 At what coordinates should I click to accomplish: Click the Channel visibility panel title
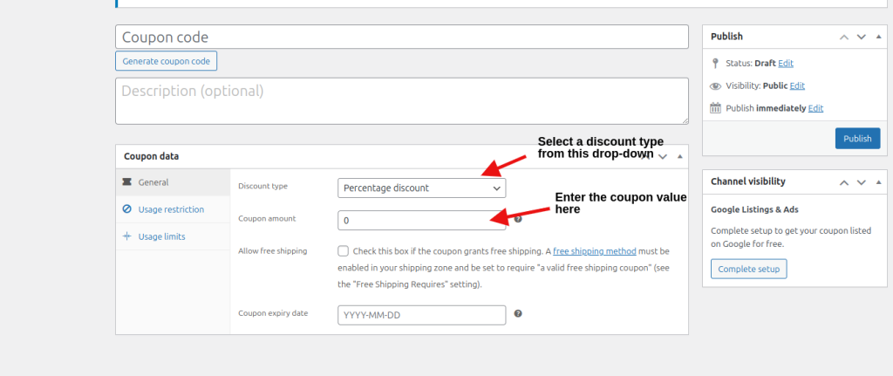pos(747,181)
